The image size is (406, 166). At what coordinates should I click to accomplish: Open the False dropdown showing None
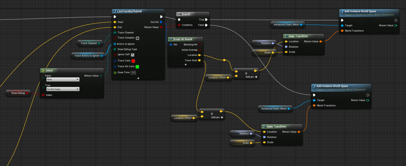63,79
